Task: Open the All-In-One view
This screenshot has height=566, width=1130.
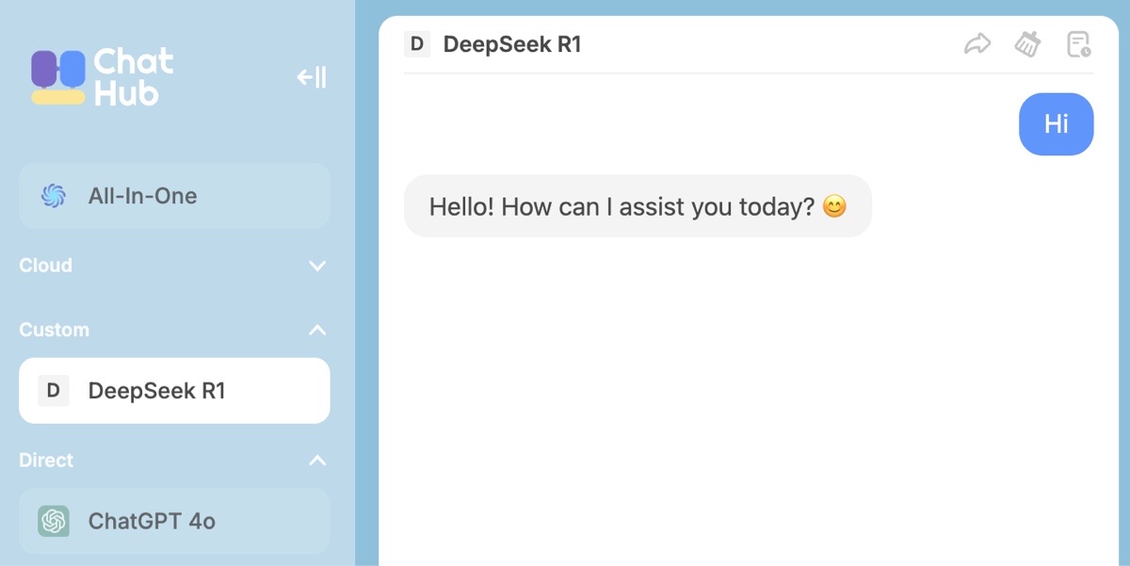Action: [x=174, y=196]
